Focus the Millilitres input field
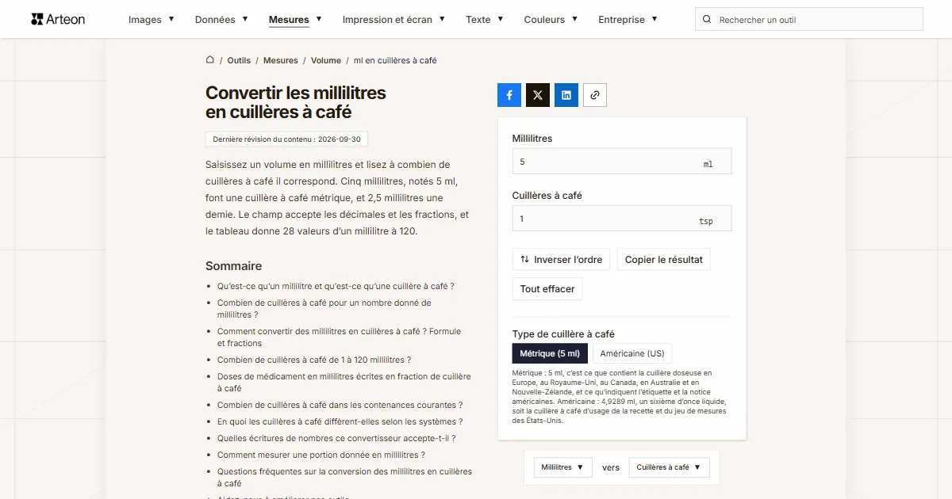Image resolution: width=952 pixels, height=499 pixels. point(622,162)
